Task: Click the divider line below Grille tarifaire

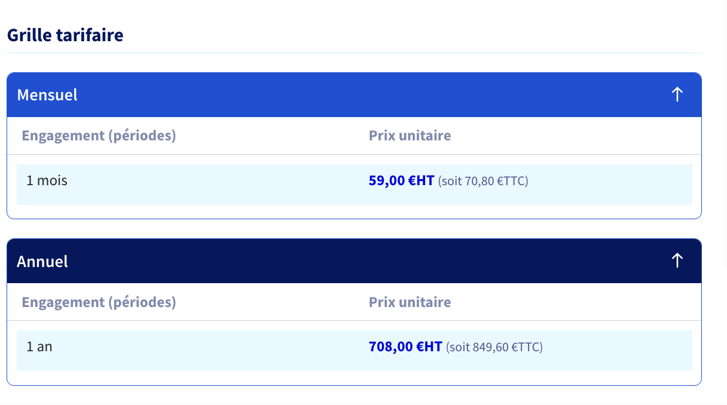Action: coord(354,53)
